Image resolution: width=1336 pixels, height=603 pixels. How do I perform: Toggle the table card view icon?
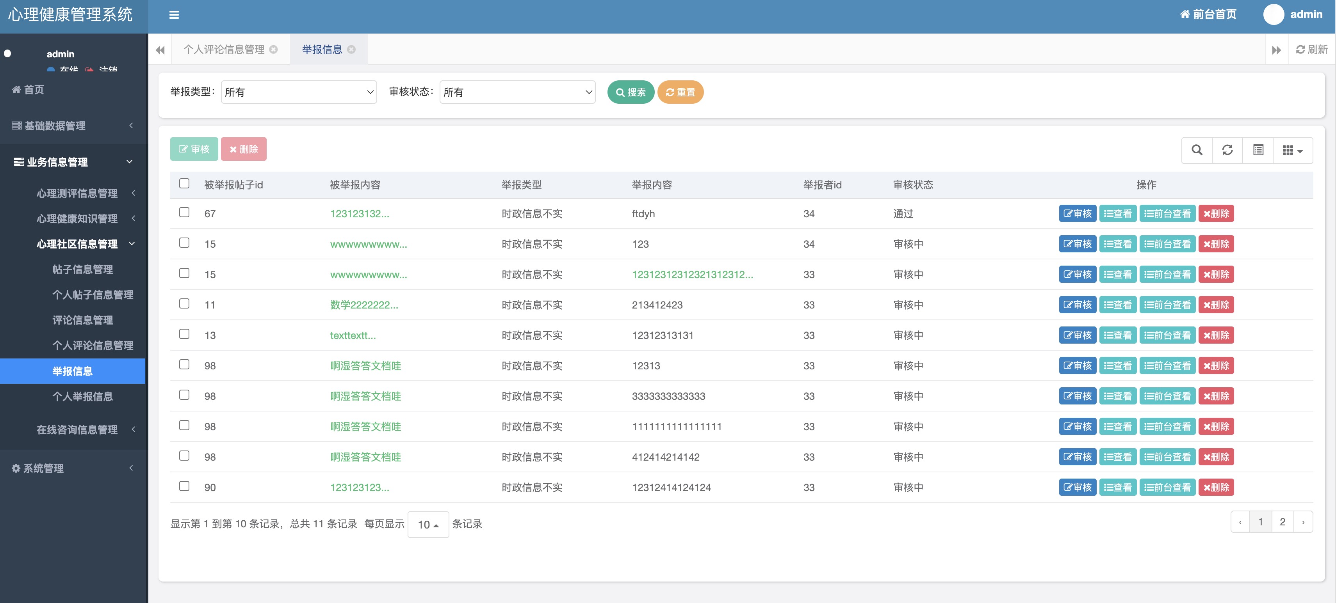coord(1258,150)
